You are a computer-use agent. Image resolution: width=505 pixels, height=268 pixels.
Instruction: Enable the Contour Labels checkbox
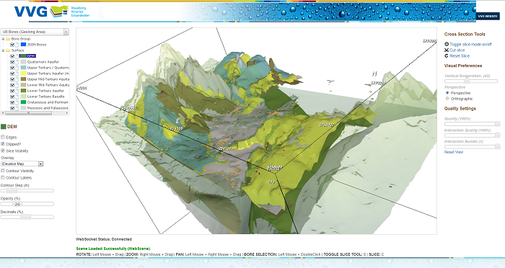click(3, 178)
